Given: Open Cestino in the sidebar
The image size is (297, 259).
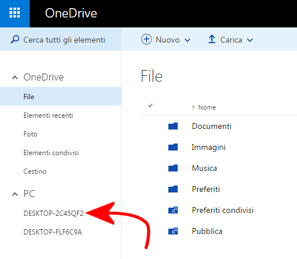Looking at the screenshot, I should [x=35, y=171].
